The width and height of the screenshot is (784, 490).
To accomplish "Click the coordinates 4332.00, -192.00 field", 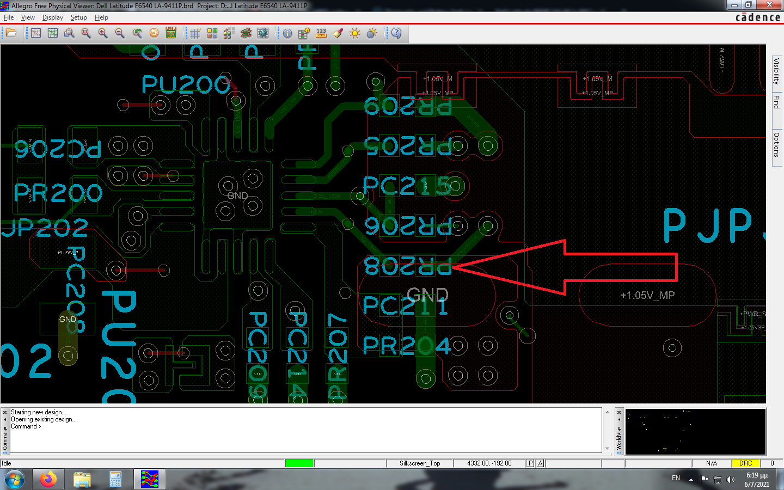I will [x=489, y=463].
